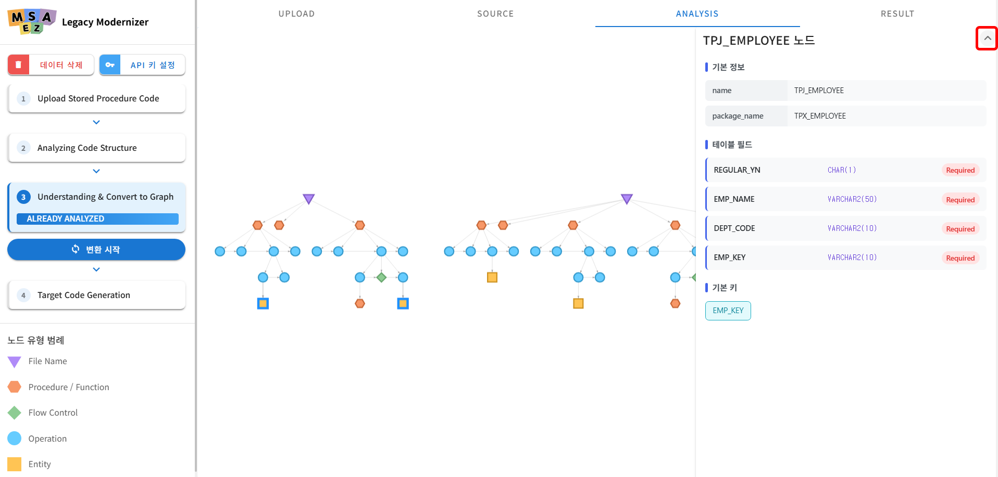Go to the SOURCE tab

click(495, 14)
